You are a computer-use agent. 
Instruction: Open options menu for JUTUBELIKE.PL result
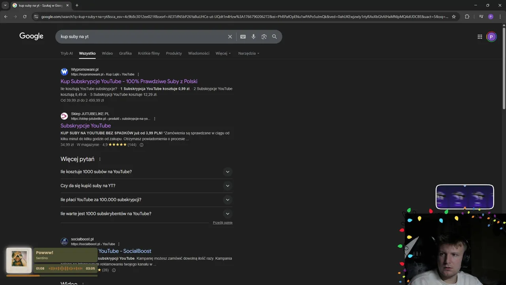(x=155, y=119)
